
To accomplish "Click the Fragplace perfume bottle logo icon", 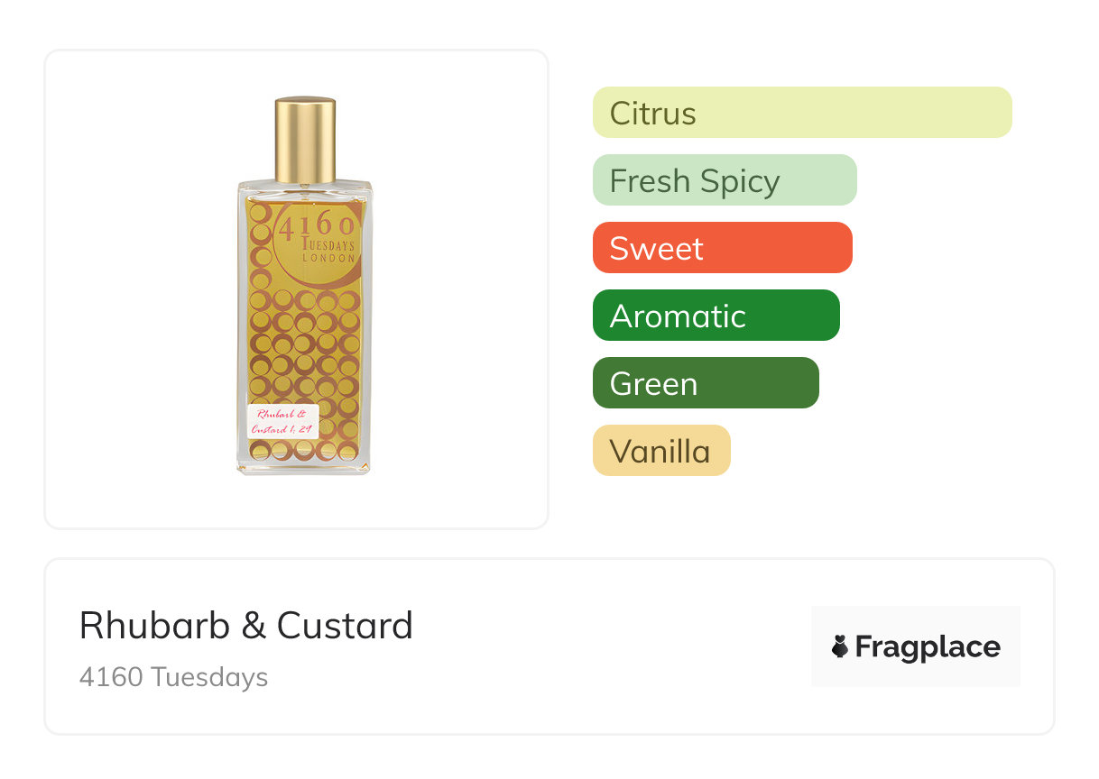I will (x=840, y=646).
